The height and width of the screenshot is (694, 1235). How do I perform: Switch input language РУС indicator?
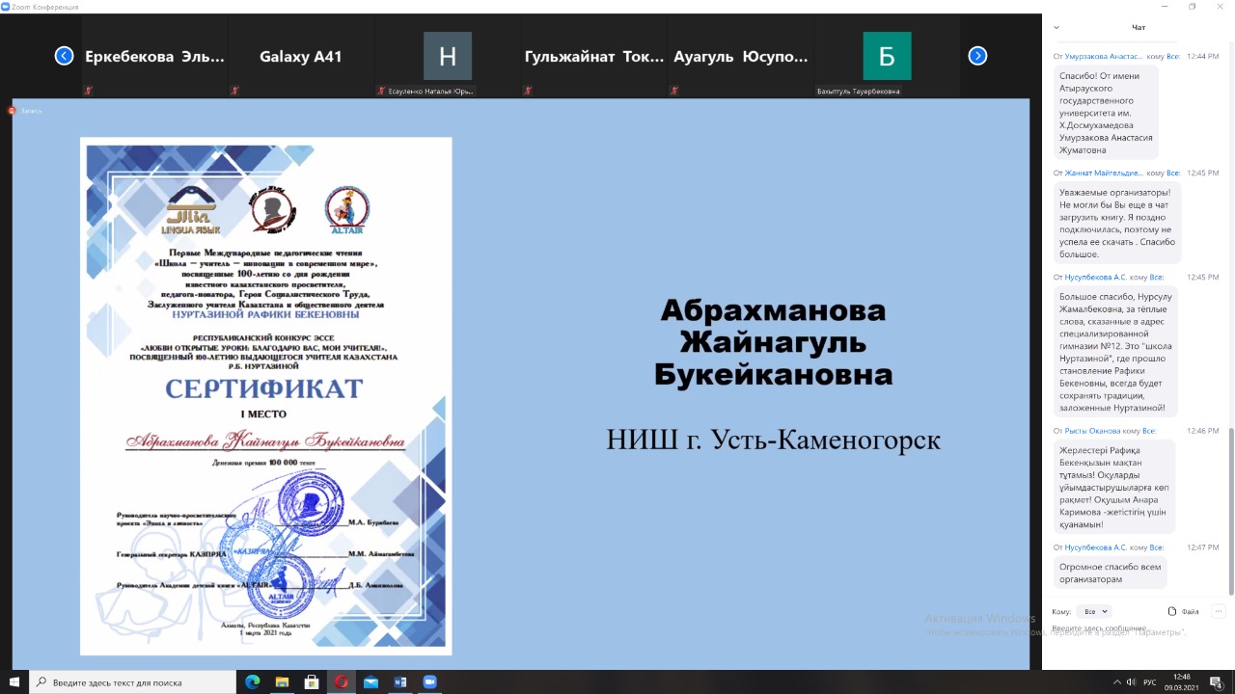coord(1150,681)
